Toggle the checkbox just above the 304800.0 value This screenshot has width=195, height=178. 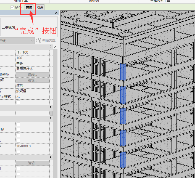(x=19, y=141)
